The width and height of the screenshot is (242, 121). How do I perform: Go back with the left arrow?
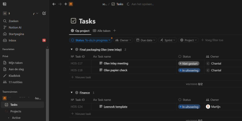tap(54, 4)
